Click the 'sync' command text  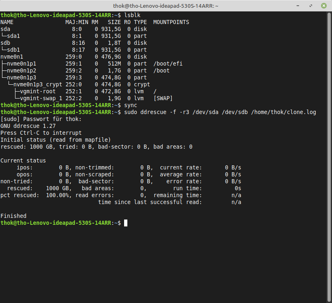pyautogui.click(x=131, y=105)
